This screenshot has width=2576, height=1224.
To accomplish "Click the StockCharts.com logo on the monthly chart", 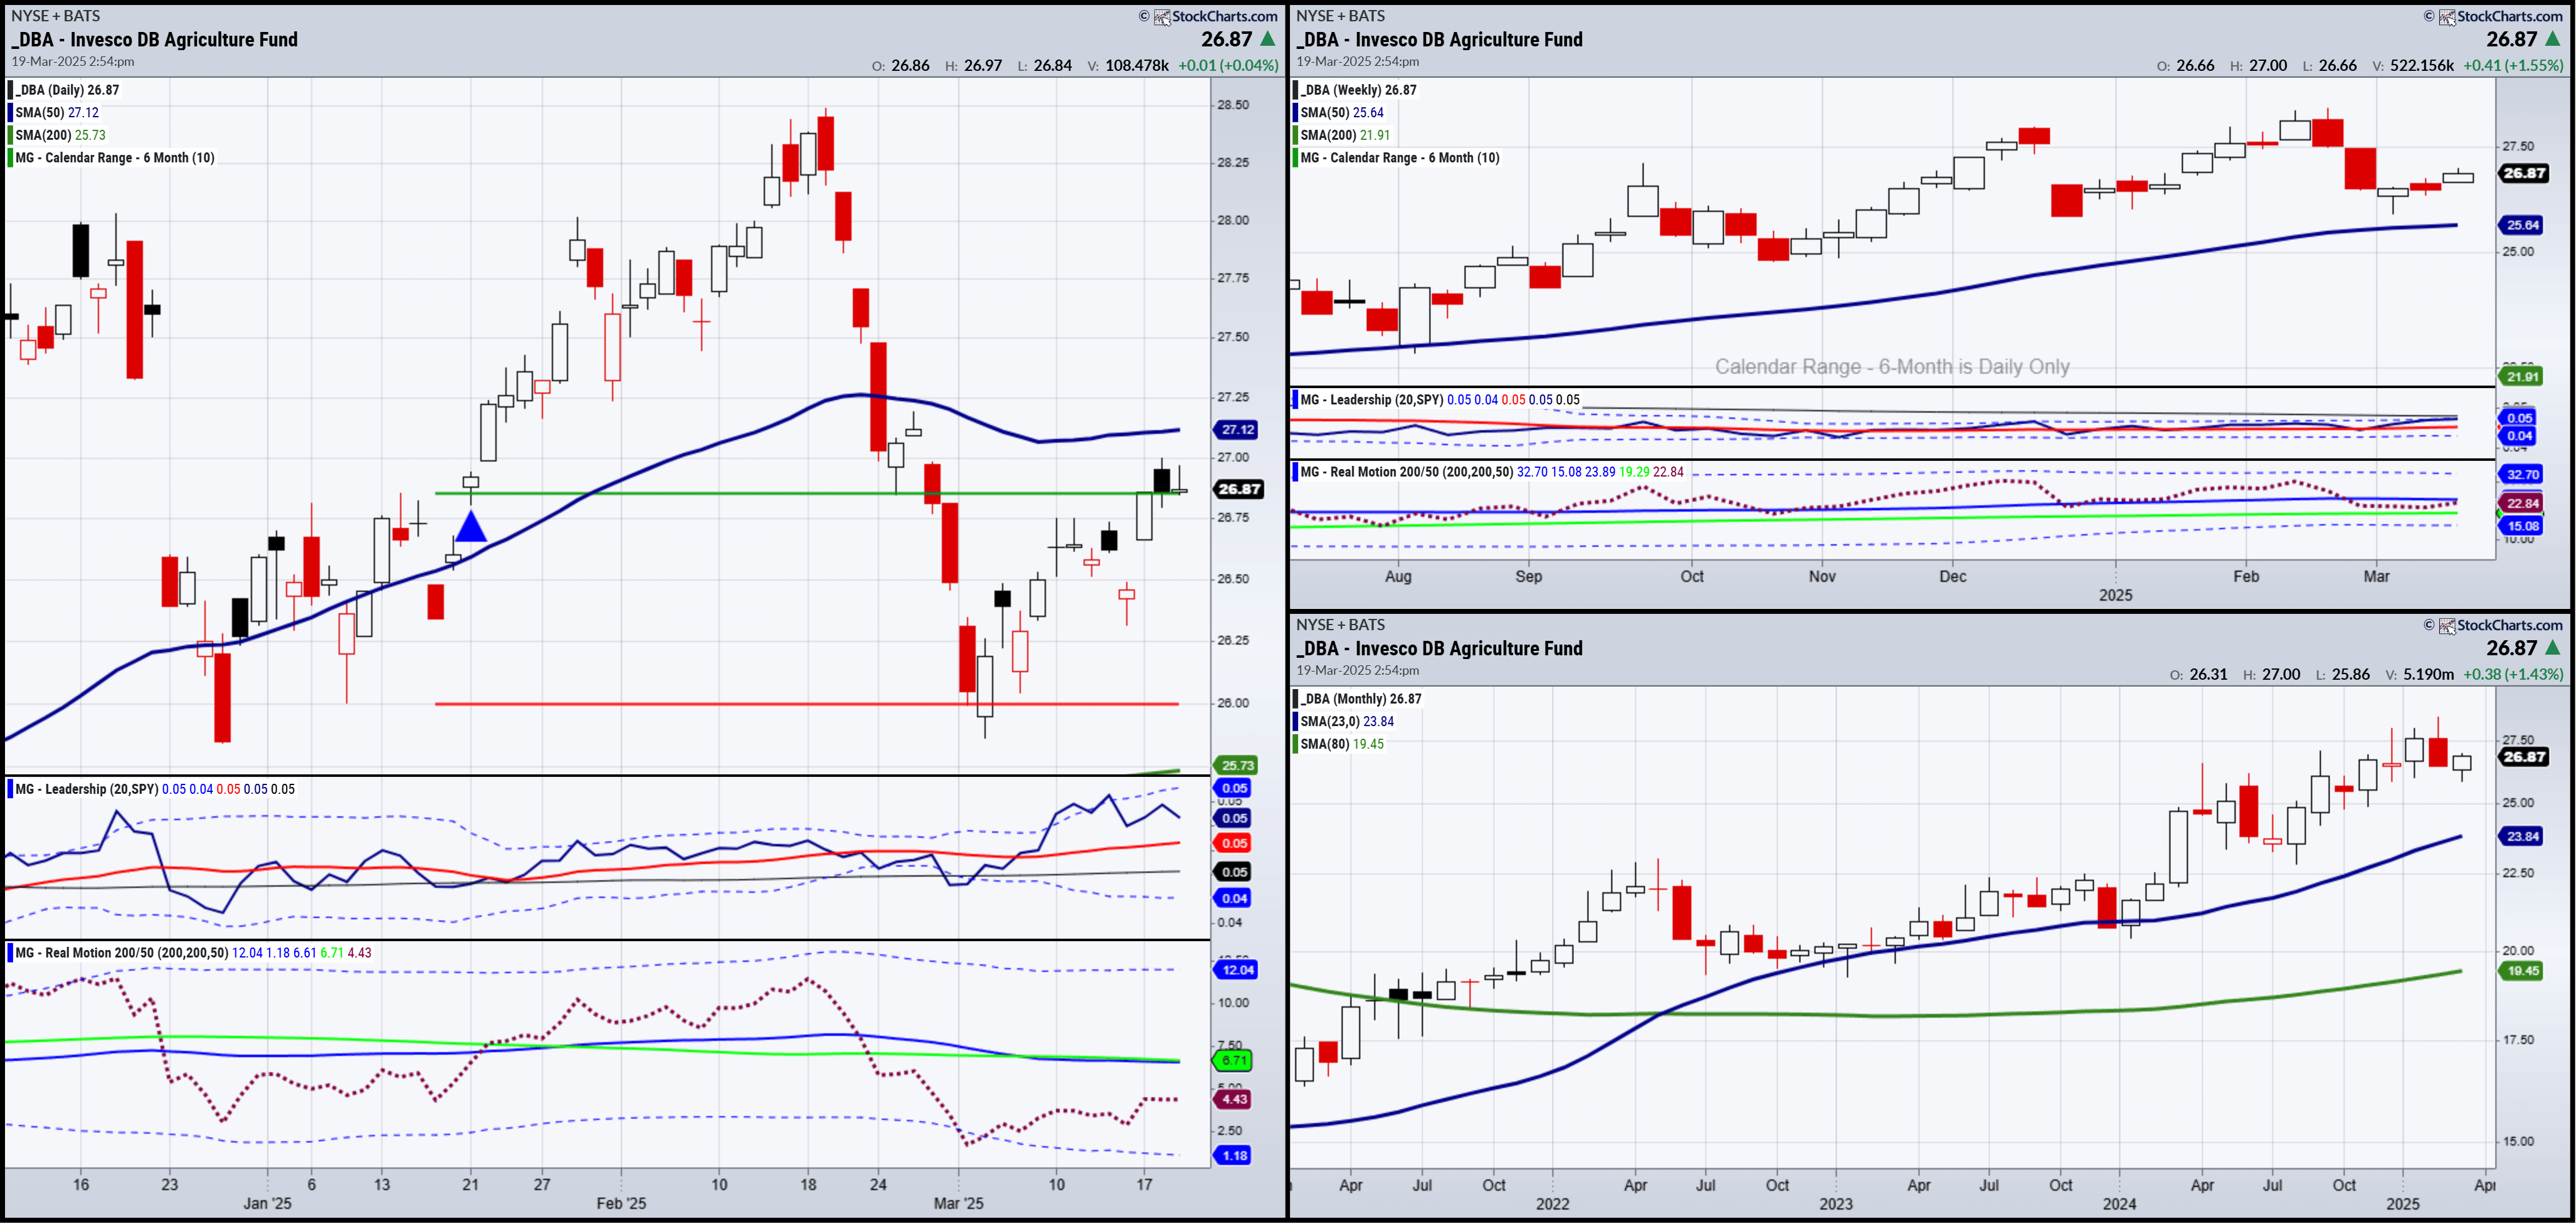I will pos(2500,625).
